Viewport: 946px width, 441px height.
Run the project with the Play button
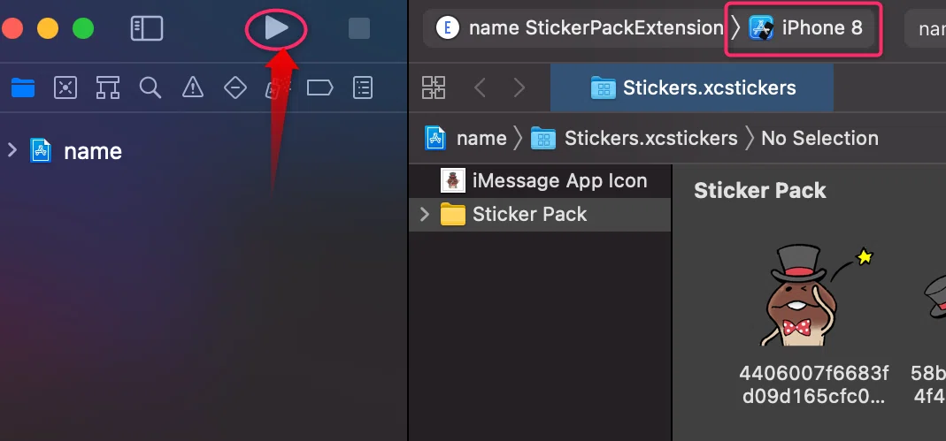276,28
